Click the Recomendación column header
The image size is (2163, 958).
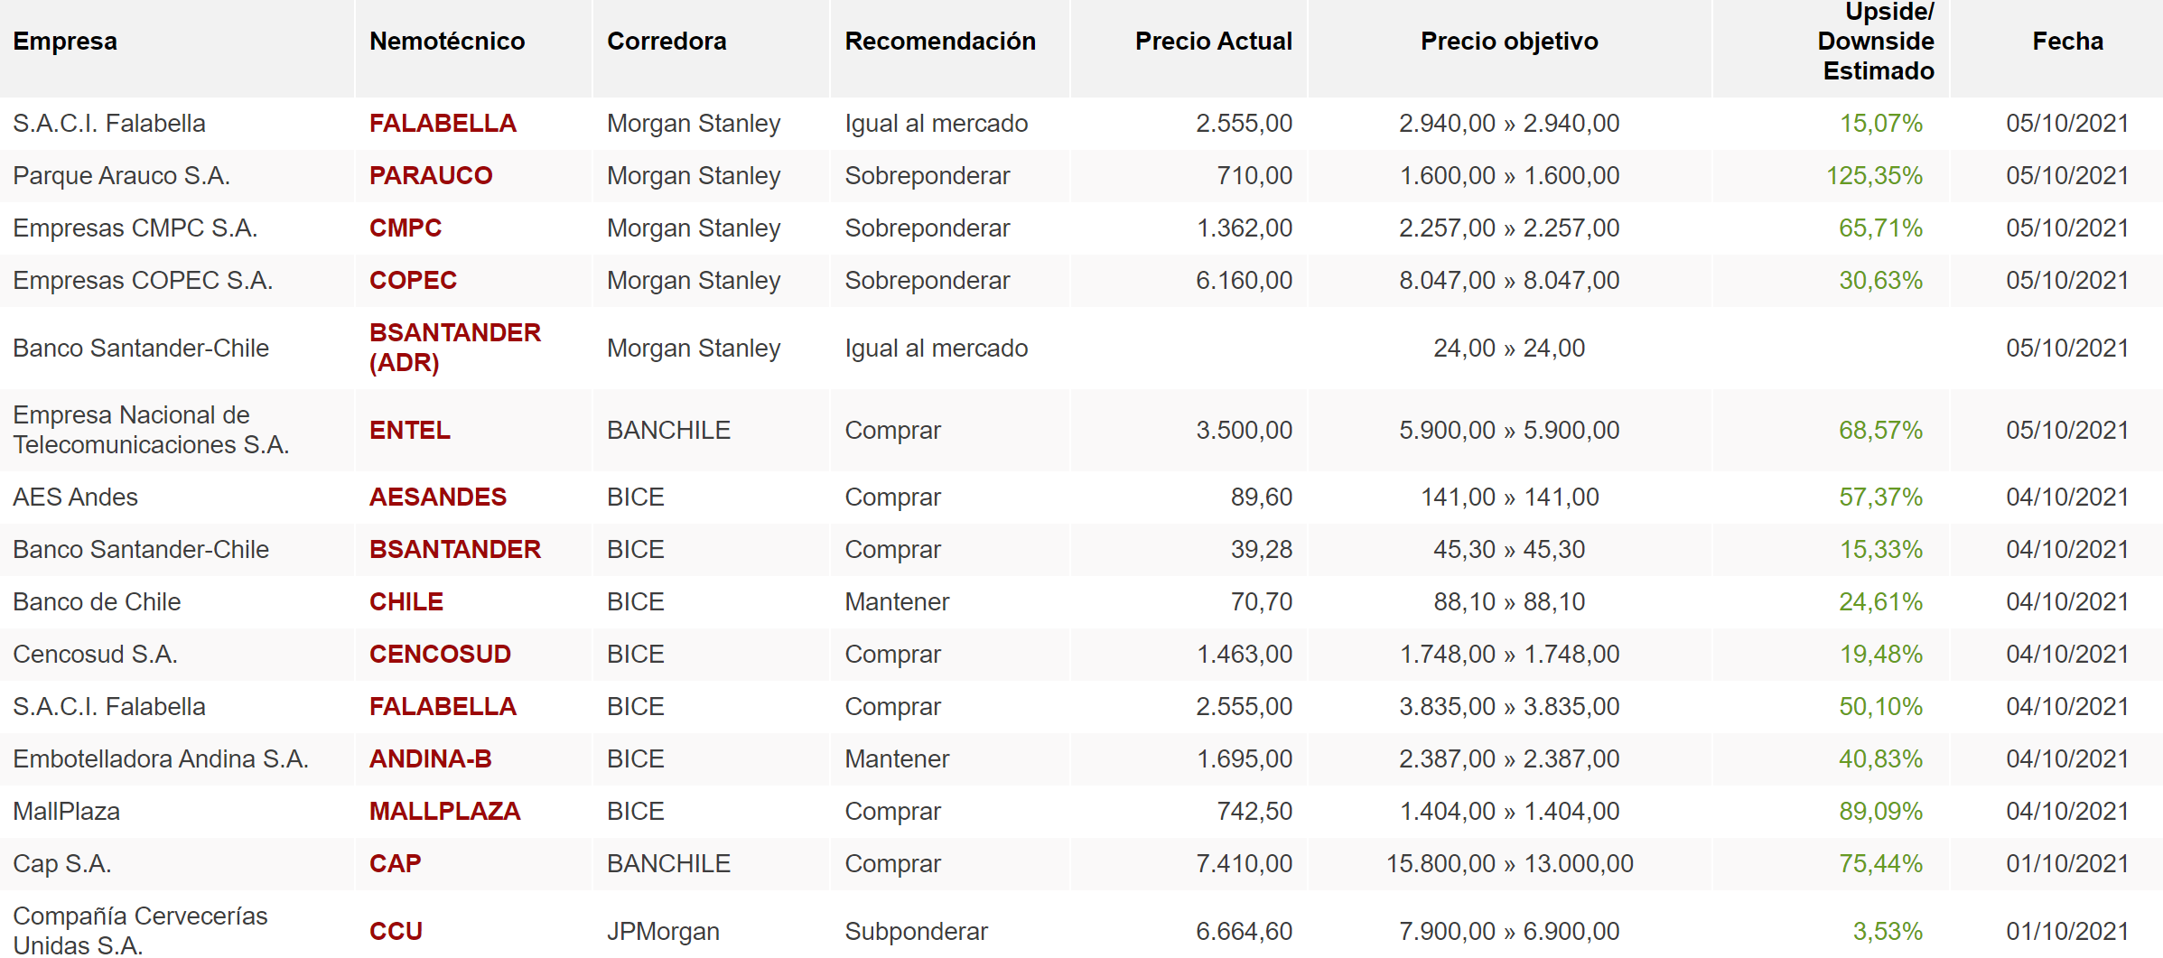(x=940, y=42)
